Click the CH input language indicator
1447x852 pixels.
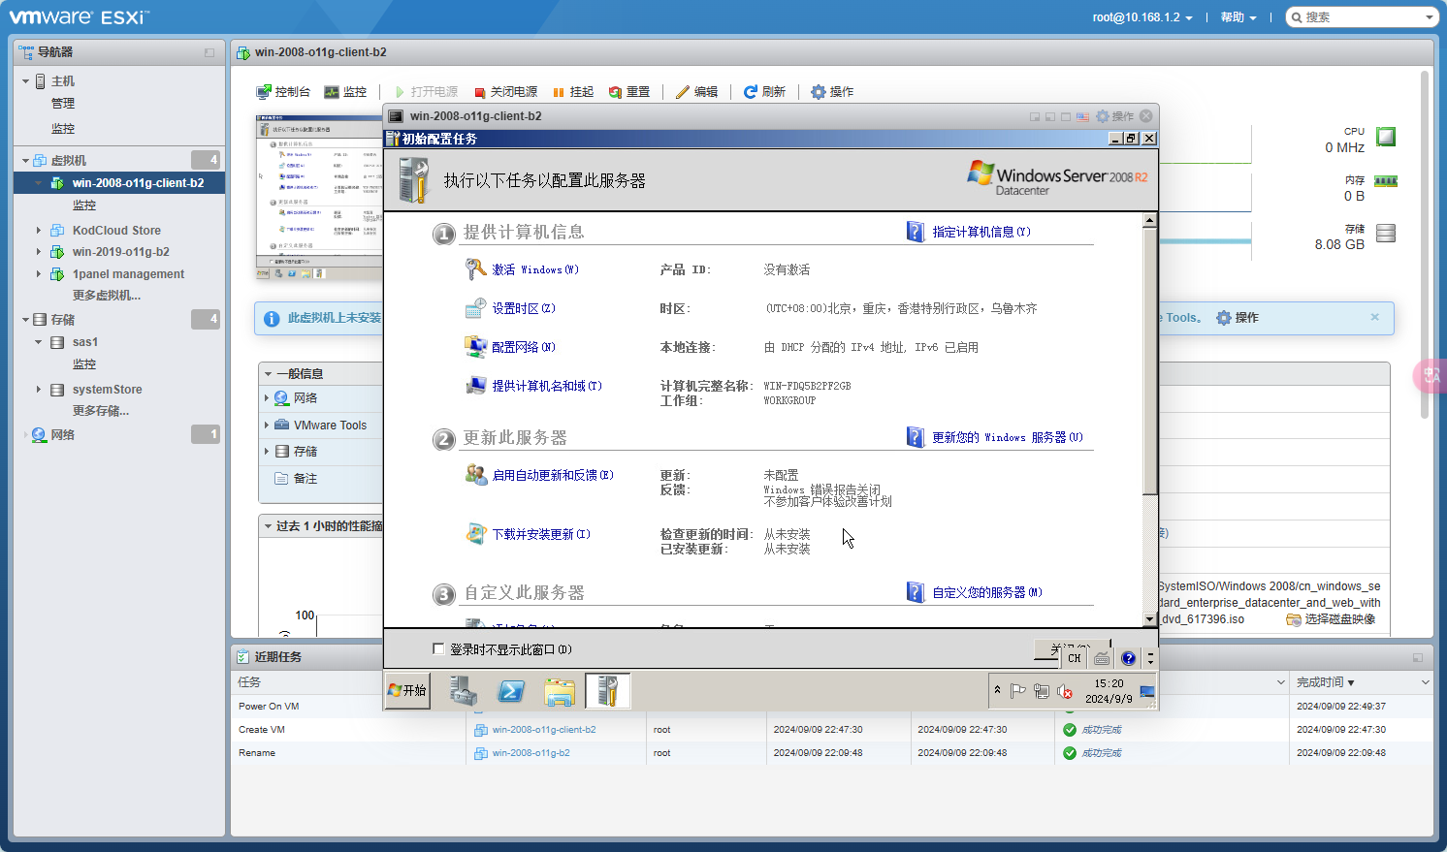[1075, 658]
